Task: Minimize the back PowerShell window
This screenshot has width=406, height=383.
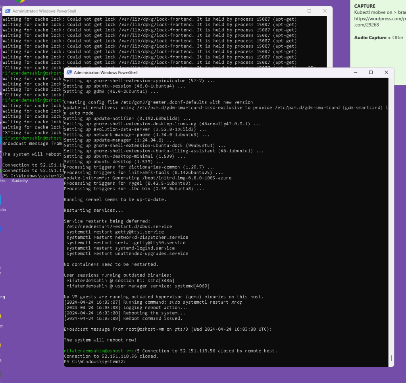Action: [x=294, y=11]
